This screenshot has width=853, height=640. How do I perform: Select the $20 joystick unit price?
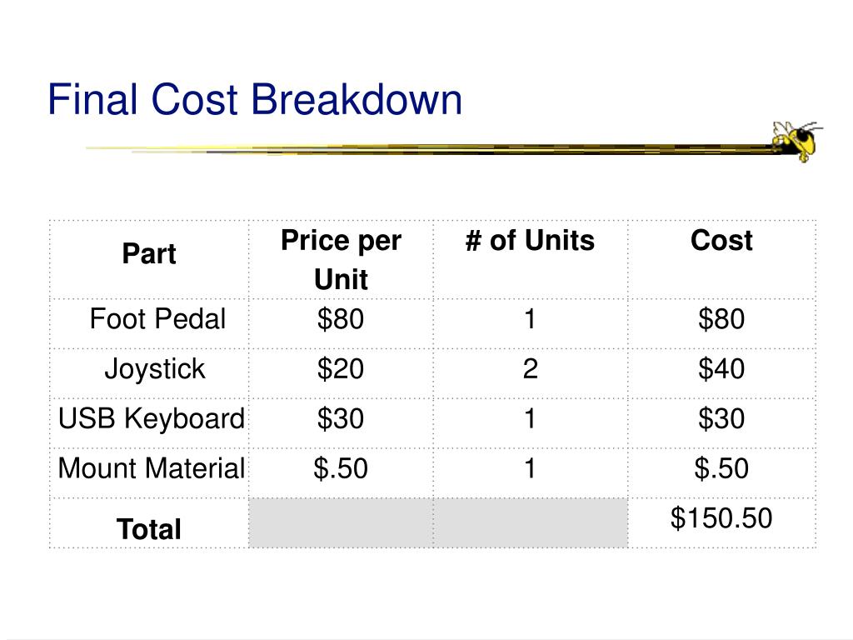point(341,369)
